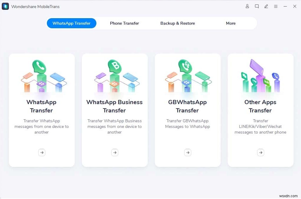The image size is (301, 199).
Task: Click the GBWhatsApp Transfer arrow button
Action: [187, 152]
